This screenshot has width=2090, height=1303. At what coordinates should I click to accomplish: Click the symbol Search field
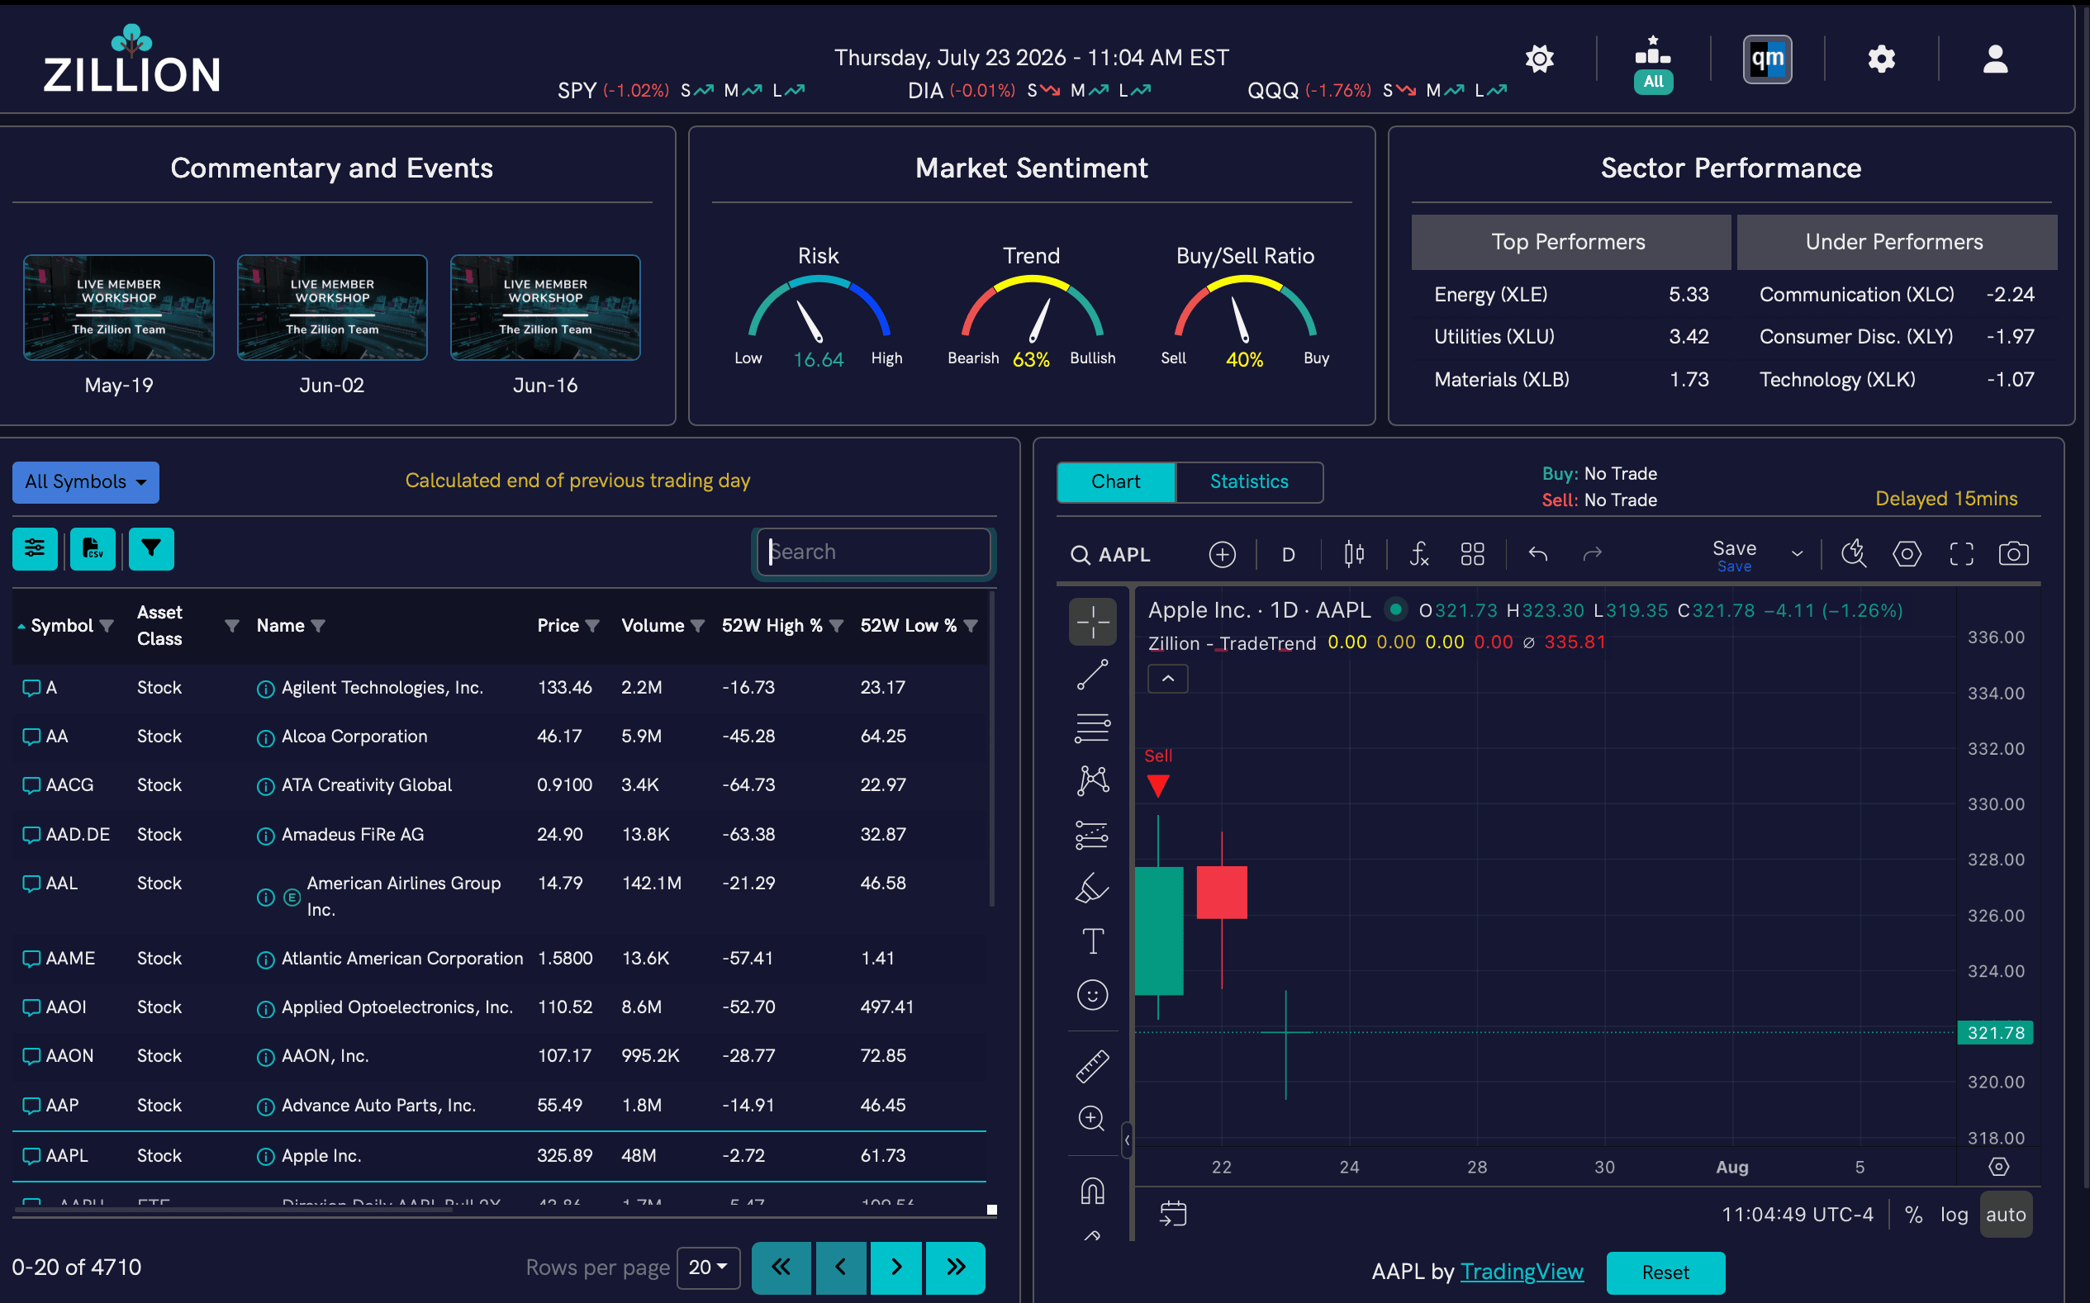873,552
